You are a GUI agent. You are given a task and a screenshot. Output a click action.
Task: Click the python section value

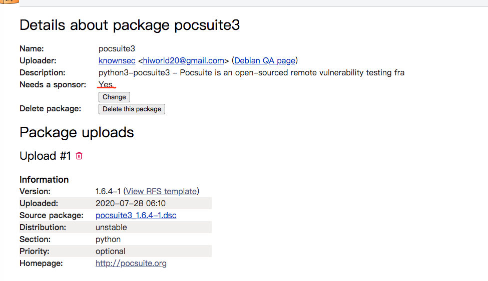click(108, 240)
